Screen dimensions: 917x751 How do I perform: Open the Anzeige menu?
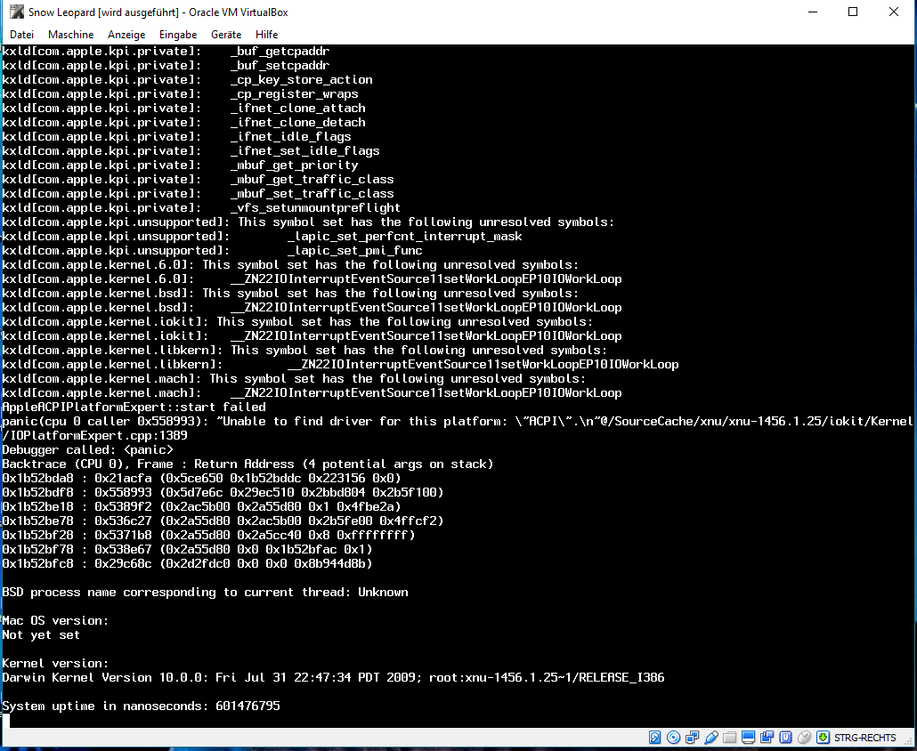pos(126,35)
